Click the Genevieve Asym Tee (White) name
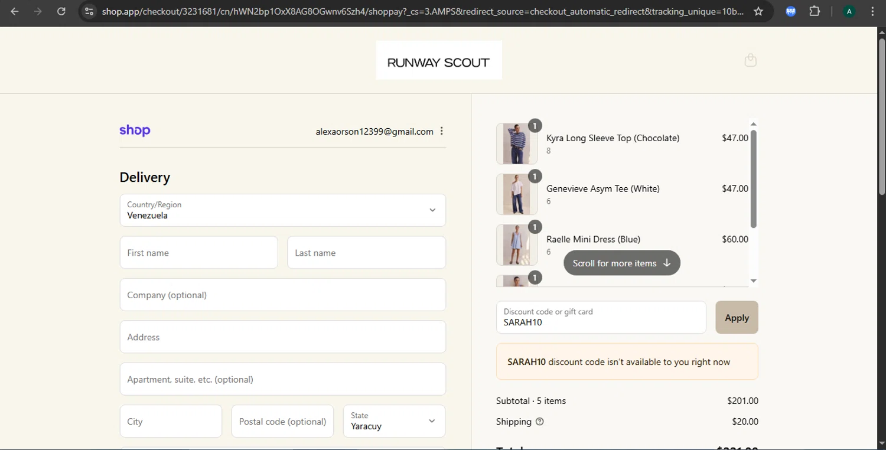Screen dimensions: 886x450 [x=603, y=189]
